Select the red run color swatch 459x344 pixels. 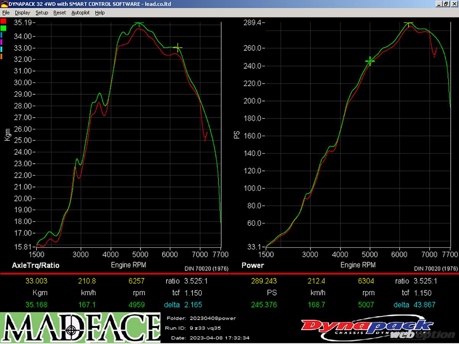[x=3, y=21]
